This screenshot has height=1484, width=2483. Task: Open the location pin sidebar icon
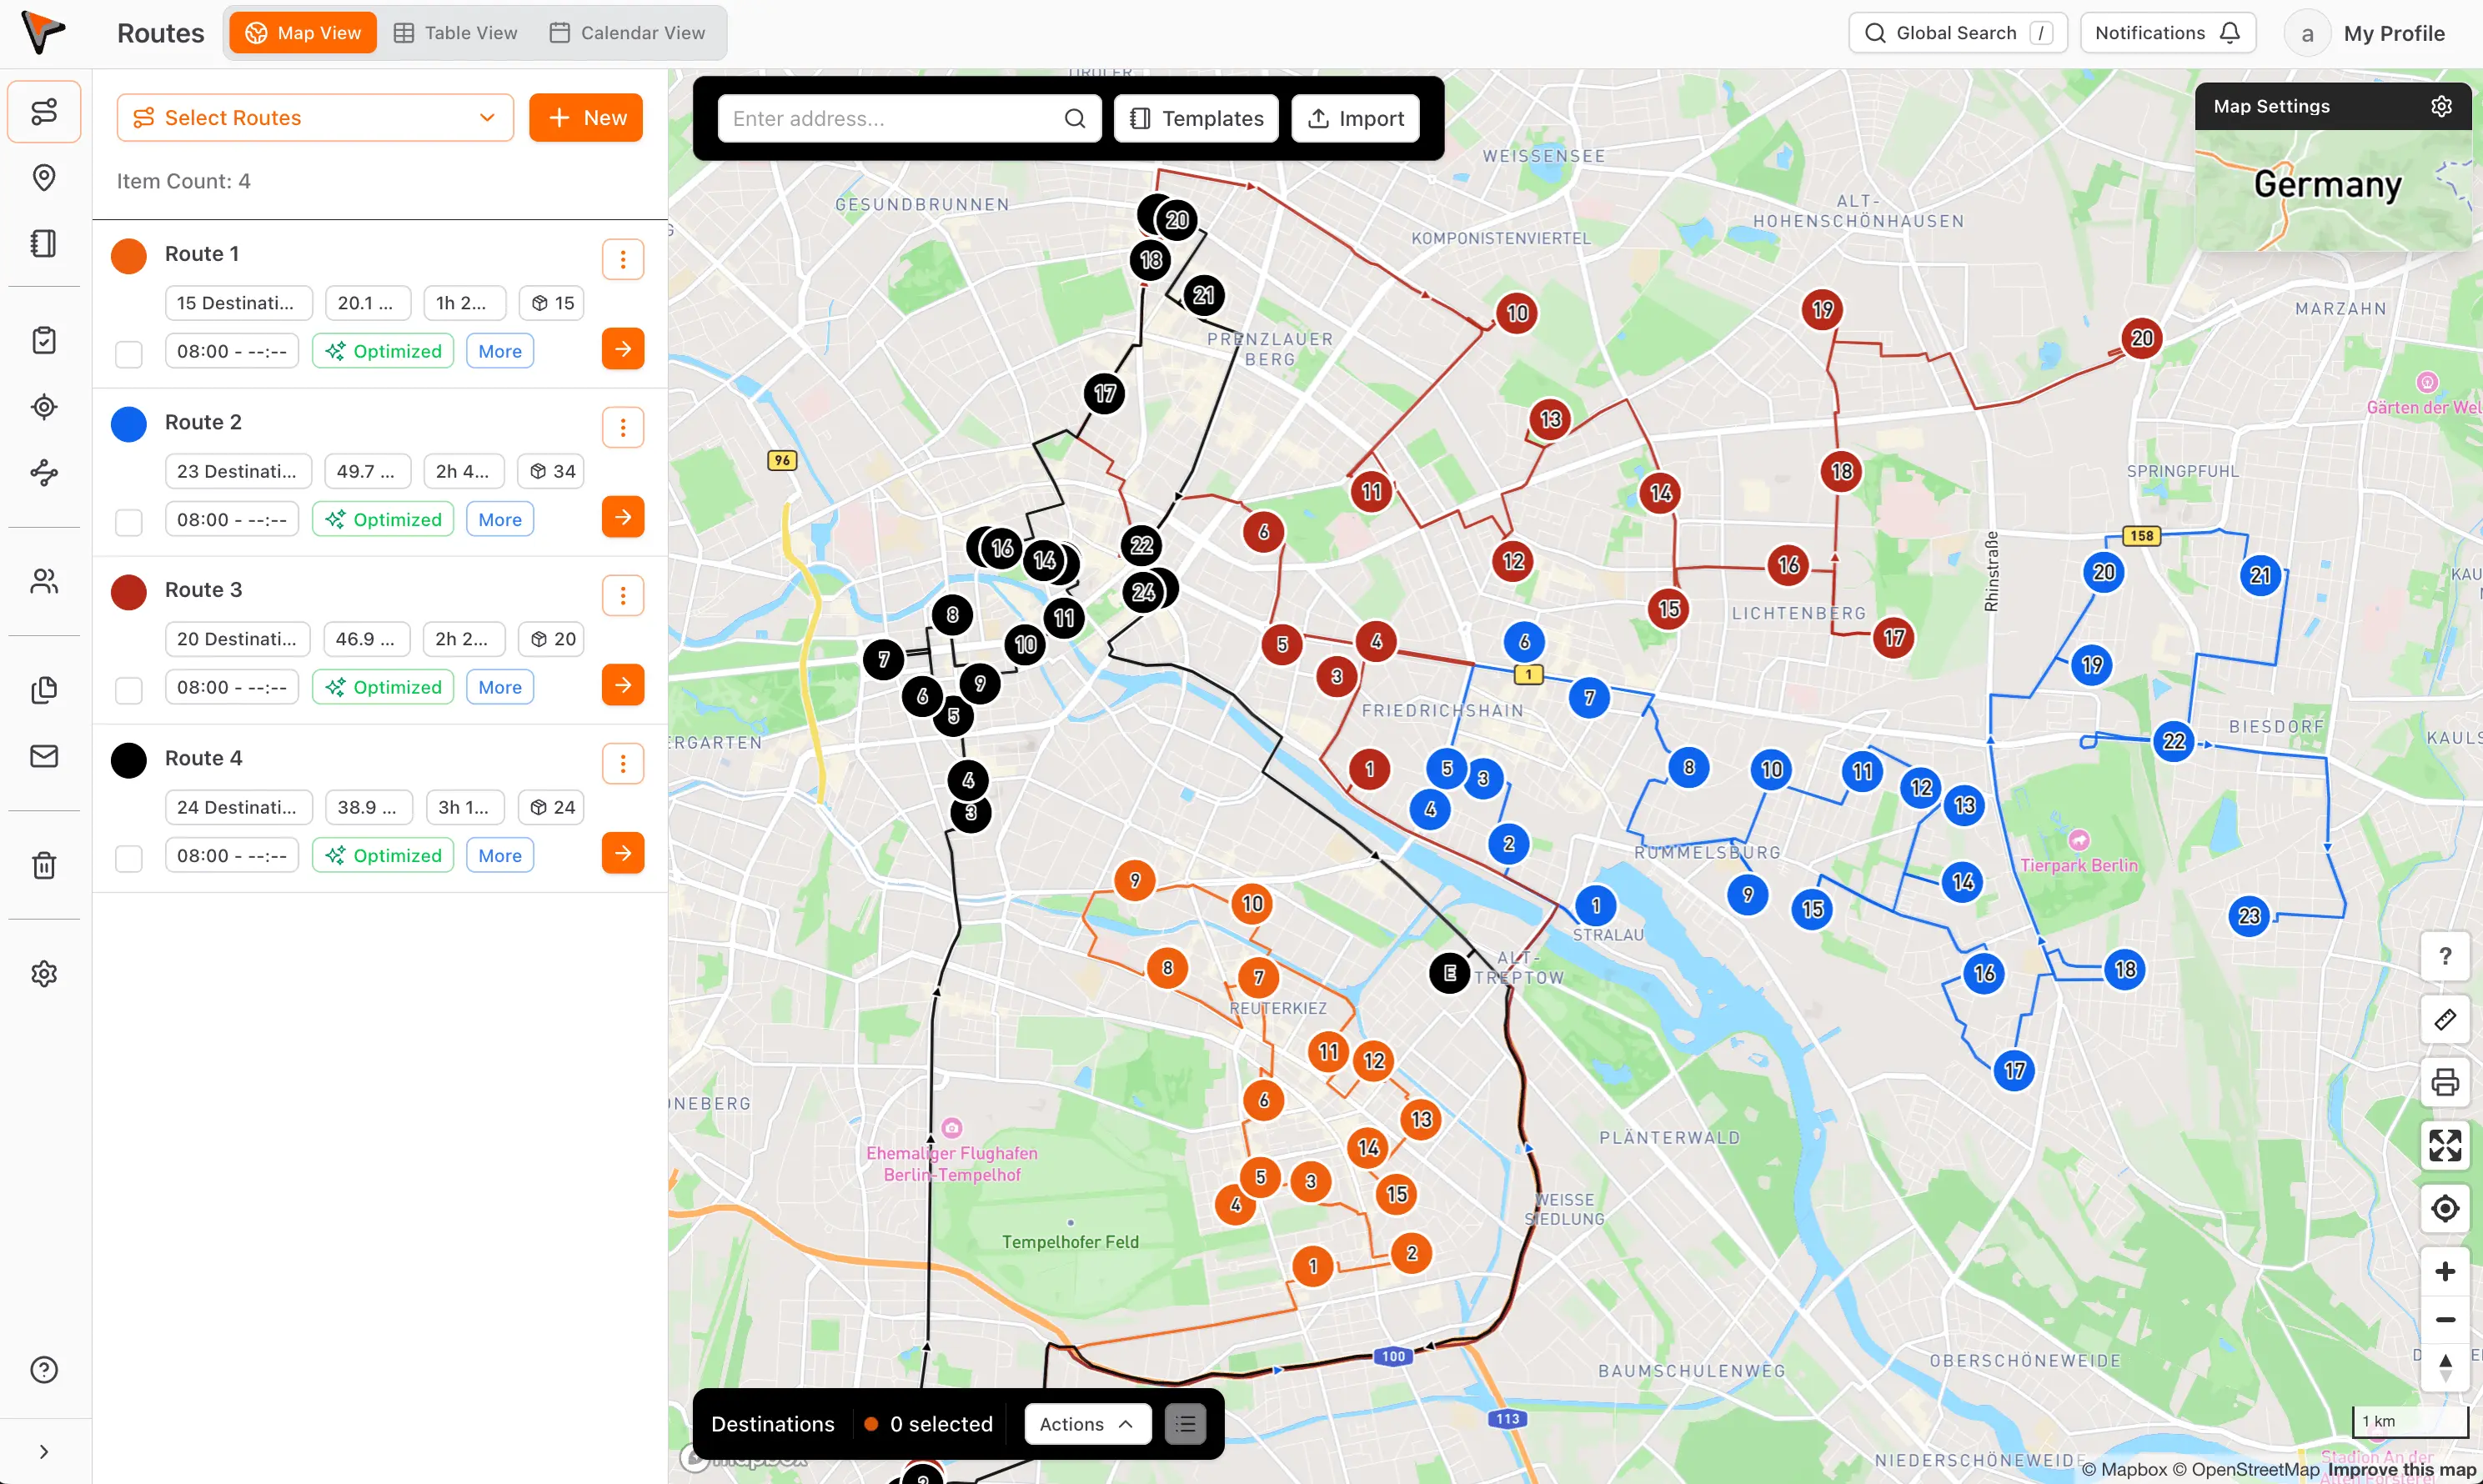pos(44,177)
